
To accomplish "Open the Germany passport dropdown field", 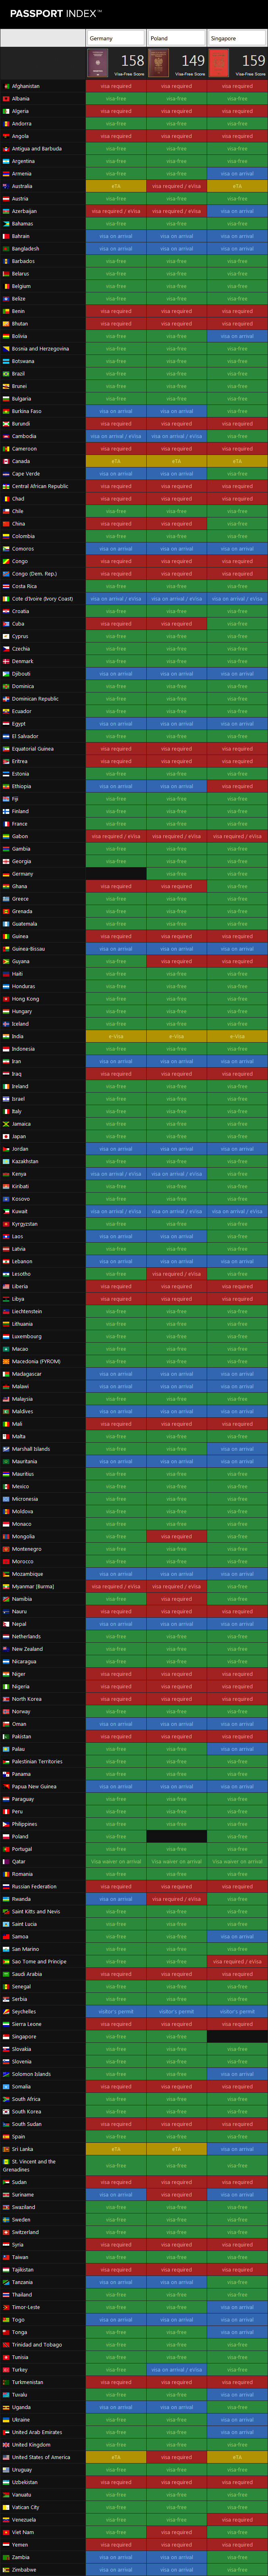I will tap(116, 38).
